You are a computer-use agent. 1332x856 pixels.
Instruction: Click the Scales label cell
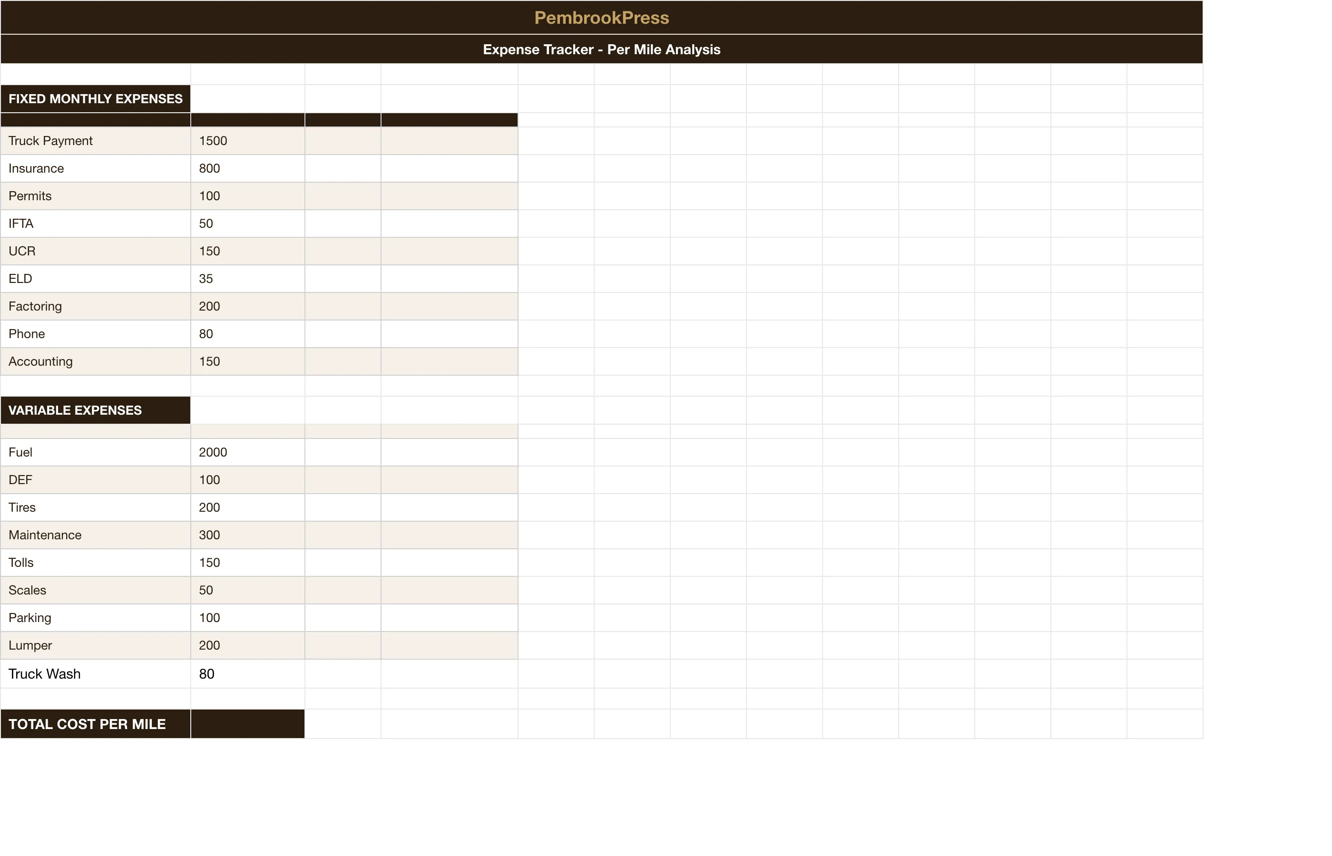coord(96,590)
